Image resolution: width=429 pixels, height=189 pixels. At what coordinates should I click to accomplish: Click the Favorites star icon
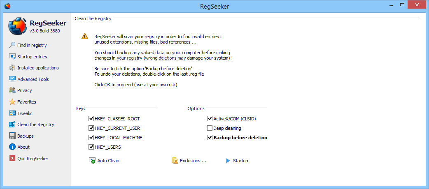pyautogui.click(x=12, y=102)
